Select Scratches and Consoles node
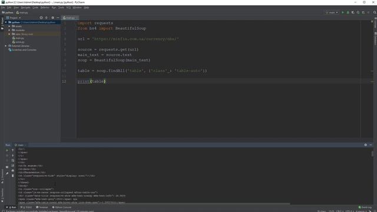The height and width of the screenshot is (212, 377). (22, 49)
